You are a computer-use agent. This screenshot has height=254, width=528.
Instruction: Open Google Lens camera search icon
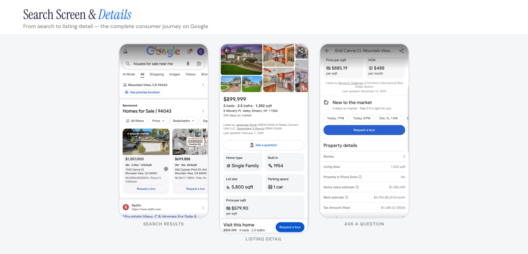199,64
